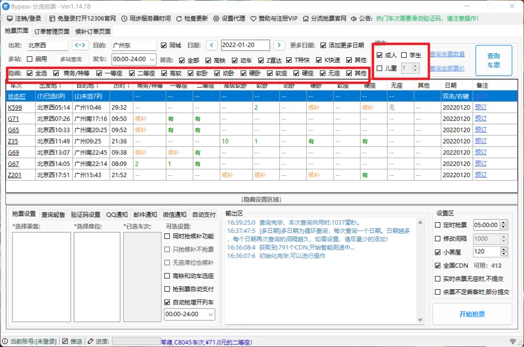Increase the 小黑屋 value stepper
Image resolution: width=524 pixels, height=347 pixels.
tap(504, 249)
